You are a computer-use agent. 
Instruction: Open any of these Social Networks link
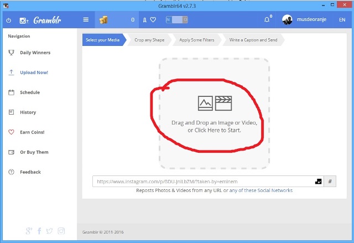pos(261,190)
